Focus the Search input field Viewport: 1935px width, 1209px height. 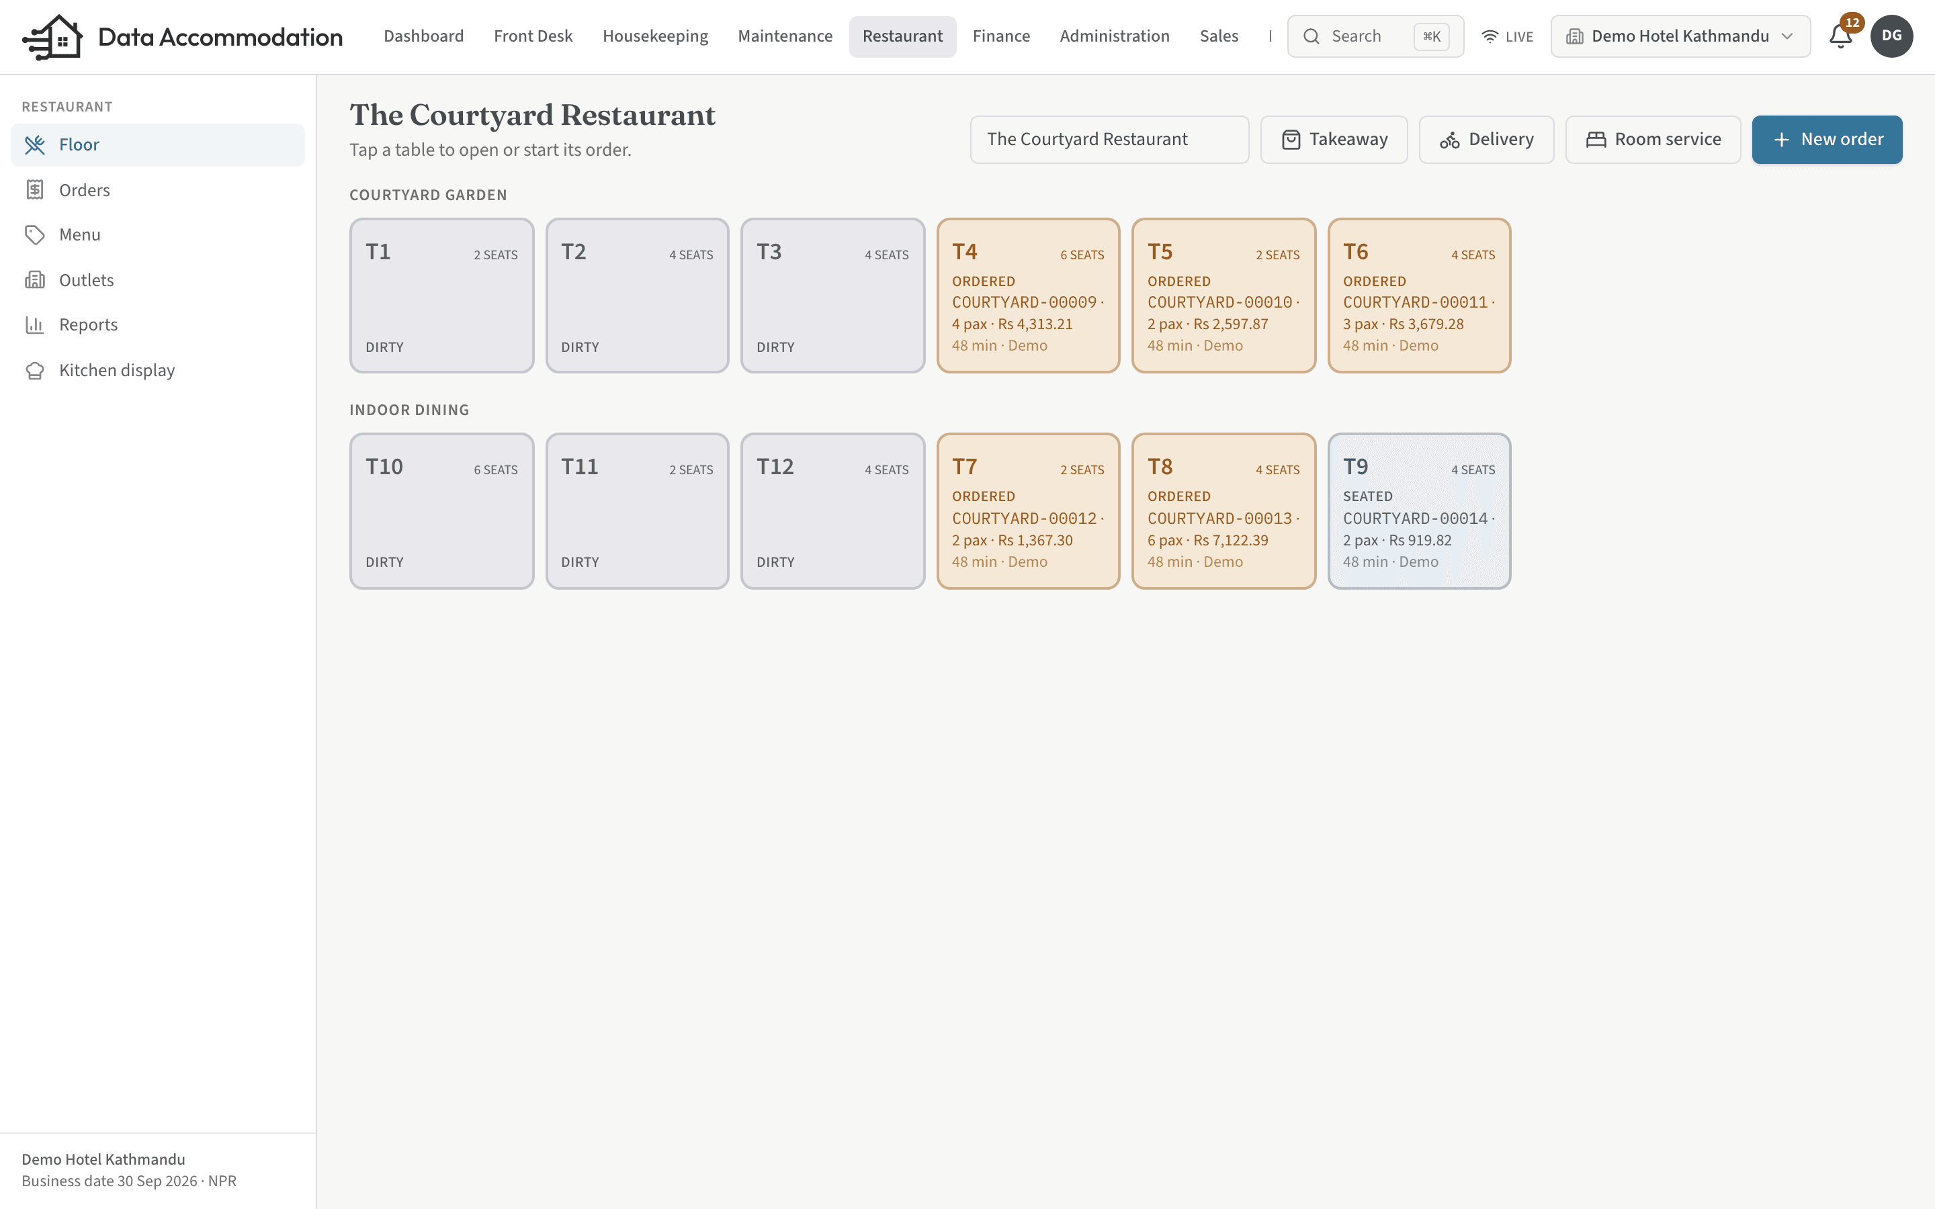tap(1375, 36)
